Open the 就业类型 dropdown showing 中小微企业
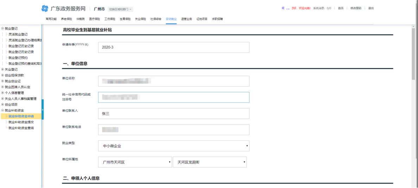 click(173, 146)
